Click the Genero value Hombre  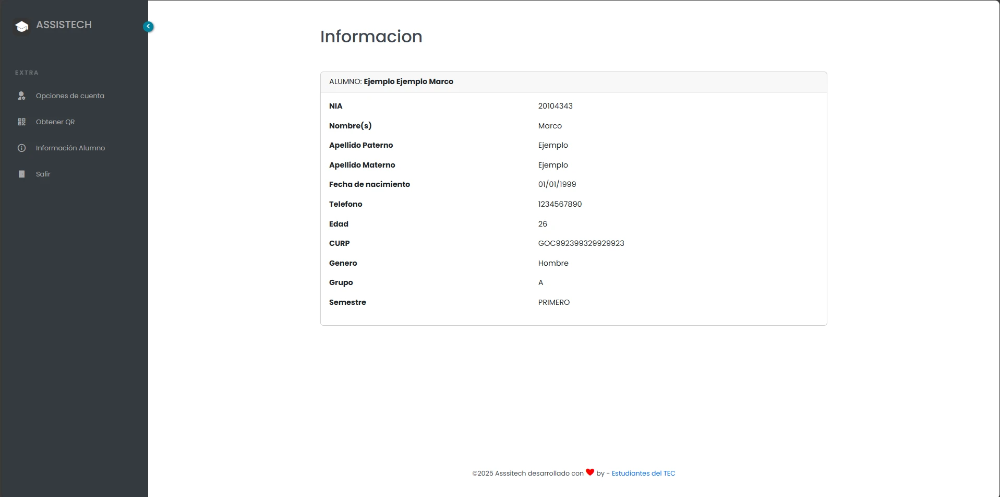[553, 263]
